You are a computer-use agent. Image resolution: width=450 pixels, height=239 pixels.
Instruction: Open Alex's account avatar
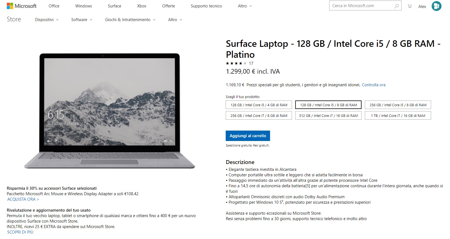[x=436, y=6]
